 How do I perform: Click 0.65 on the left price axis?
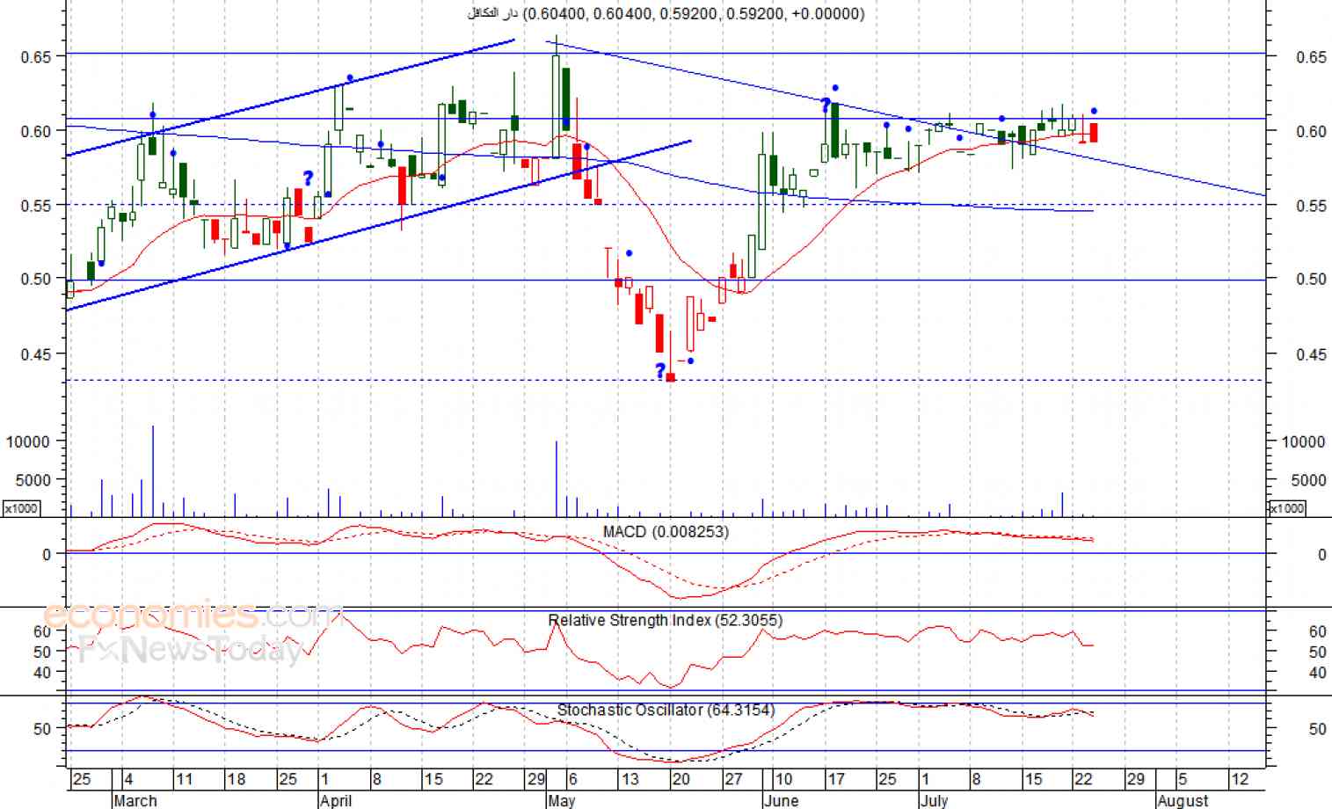coord(35,57)
